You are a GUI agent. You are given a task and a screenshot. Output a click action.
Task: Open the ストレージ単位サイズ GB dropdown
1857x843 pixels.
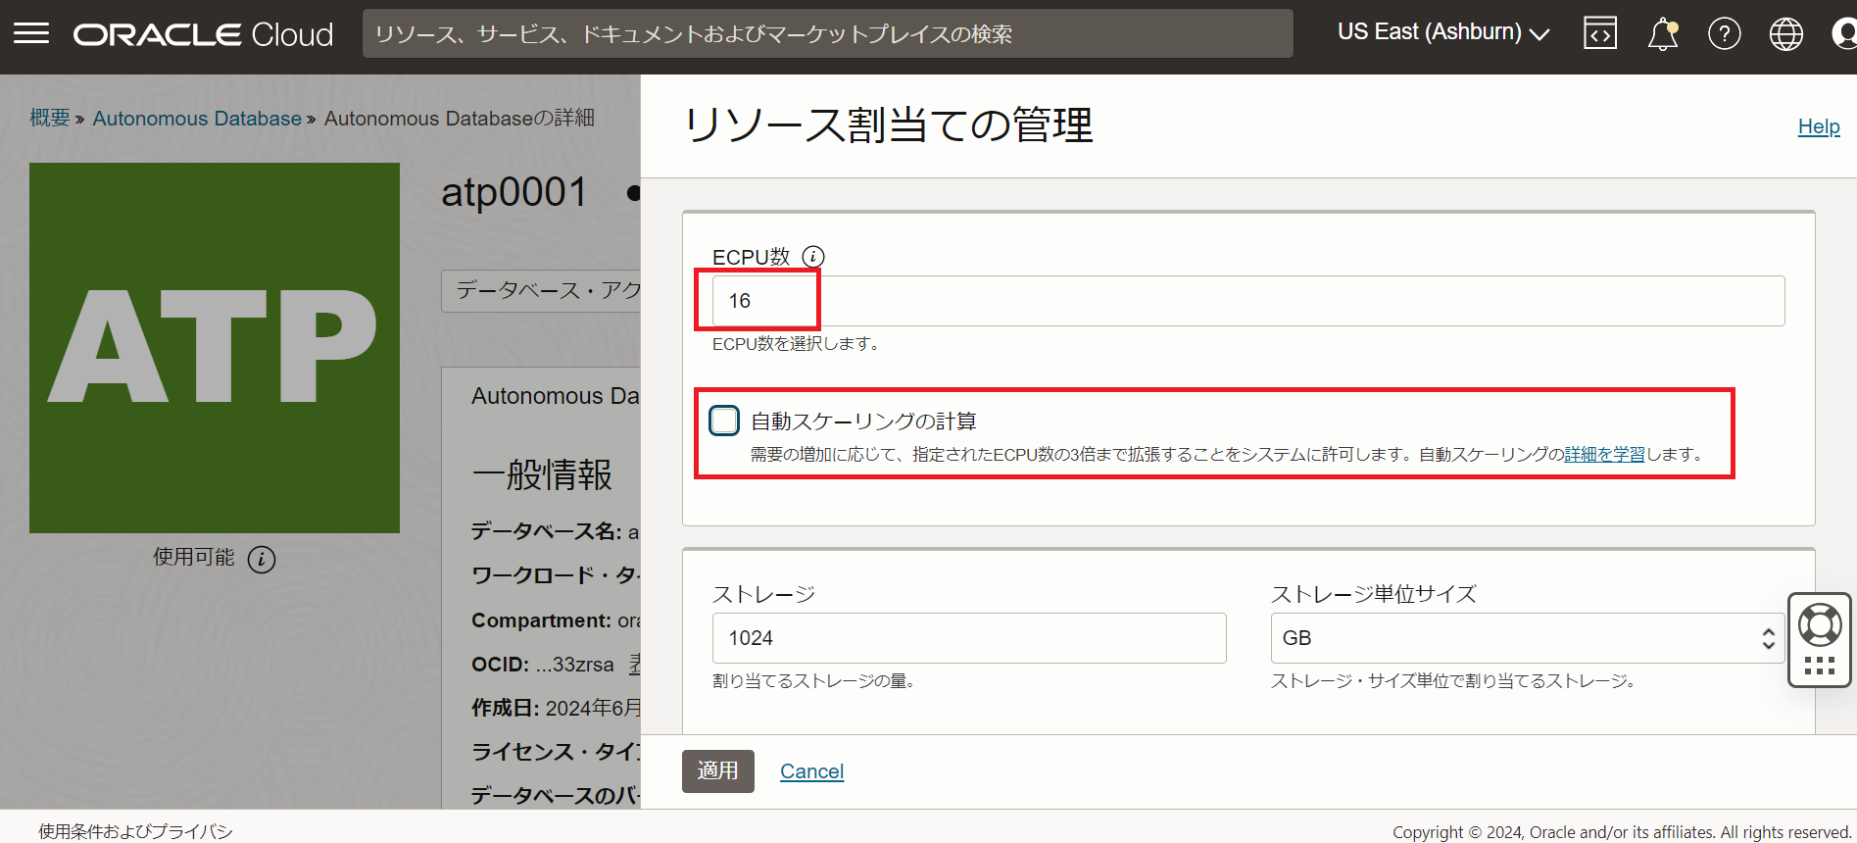click(1526, 638)
